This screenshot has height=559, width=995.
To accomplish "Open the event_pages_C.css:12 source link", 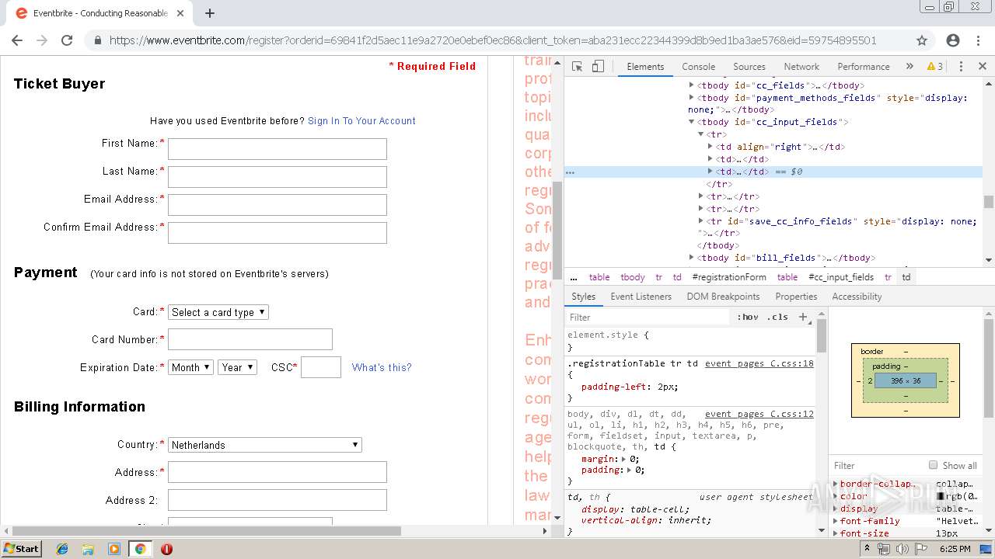I will pos(759,414).
